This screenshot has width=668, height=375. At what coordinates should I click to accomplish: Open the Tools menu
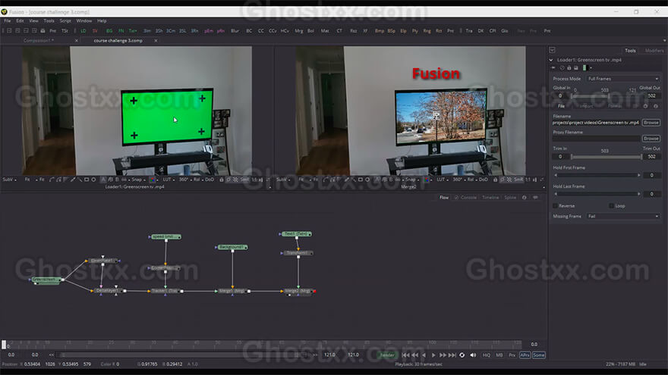[49, 21]
